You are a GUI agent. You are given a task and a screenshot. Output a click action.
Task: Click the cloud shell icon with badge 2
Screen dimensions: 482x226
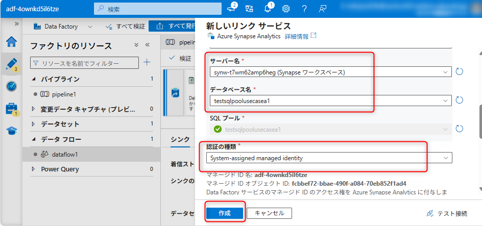[x=232, y=8]
